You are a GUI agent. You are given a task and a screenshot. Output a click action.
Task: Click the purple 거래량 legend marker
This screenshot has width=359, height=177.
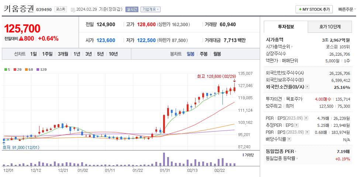coord(244,155)
